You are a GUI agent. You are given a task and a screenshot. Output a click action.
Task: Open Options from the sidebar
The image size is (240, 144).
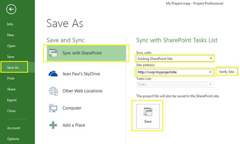[13, 139]
